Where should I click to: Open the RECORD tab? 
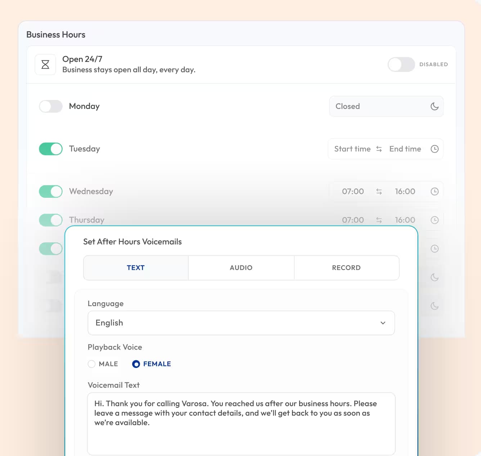pyautogui.click(x=346, y=268)
